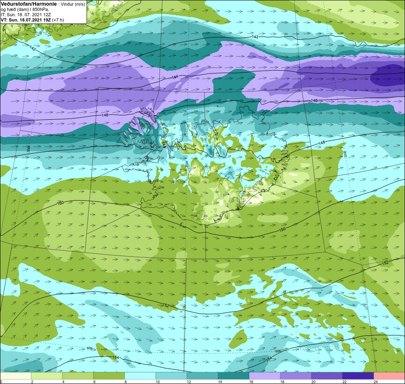Click the '30W' longitude label
405x384 pixels.
[x=28, y=149]
